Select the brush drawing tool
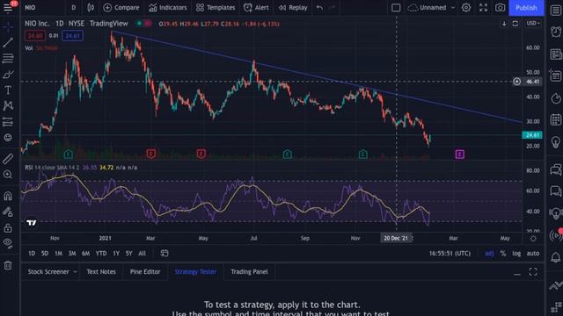The image size is (563, 316). tap(8, 74)
